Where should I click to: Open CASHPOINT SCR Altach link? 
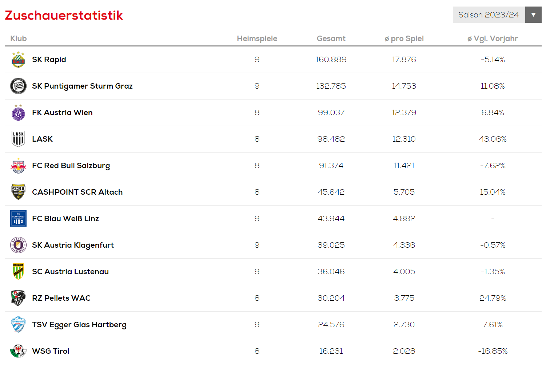[x=77, y=192]
